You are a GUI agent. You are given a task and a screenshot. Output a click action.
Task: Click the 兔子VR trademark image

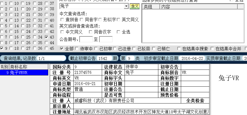pyautogui.click(x=229, y=78)
